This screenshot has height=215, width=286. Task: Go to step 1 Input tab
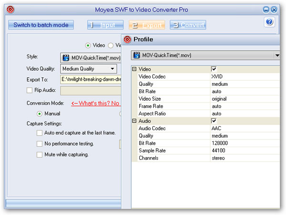pos(105,25)
